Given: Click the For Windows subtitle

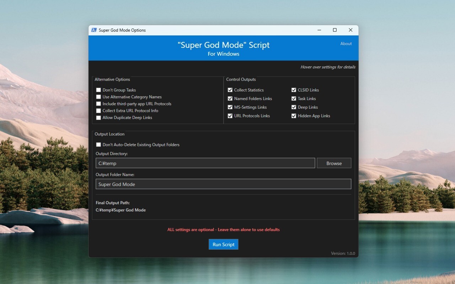Looking at the screenshot, I should [224, 54].
